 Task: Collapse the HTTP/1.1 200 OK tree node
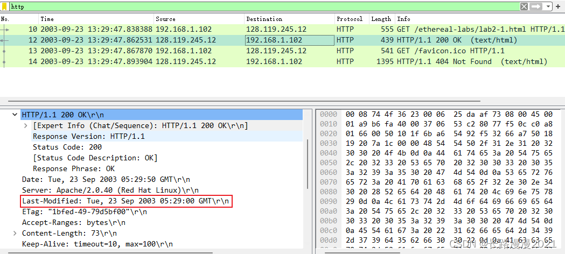pyautogui.click(x=15, y=115)
